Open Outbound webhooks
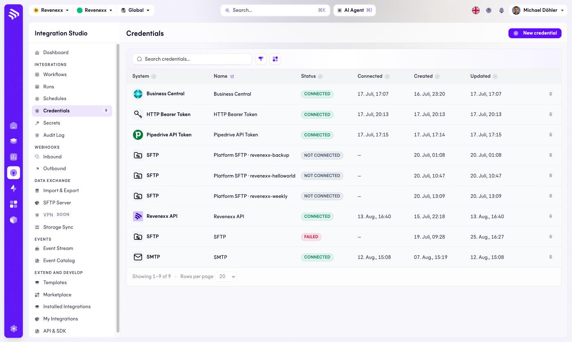572x342 pixels. (x=55, y=169)
